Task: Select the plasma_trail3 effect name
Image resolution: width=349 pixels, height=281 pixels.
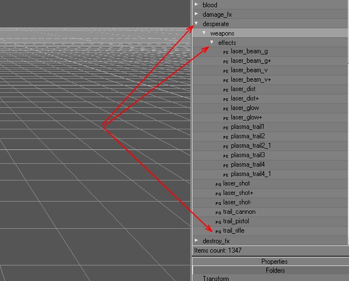Action: (x=248, y=155)
